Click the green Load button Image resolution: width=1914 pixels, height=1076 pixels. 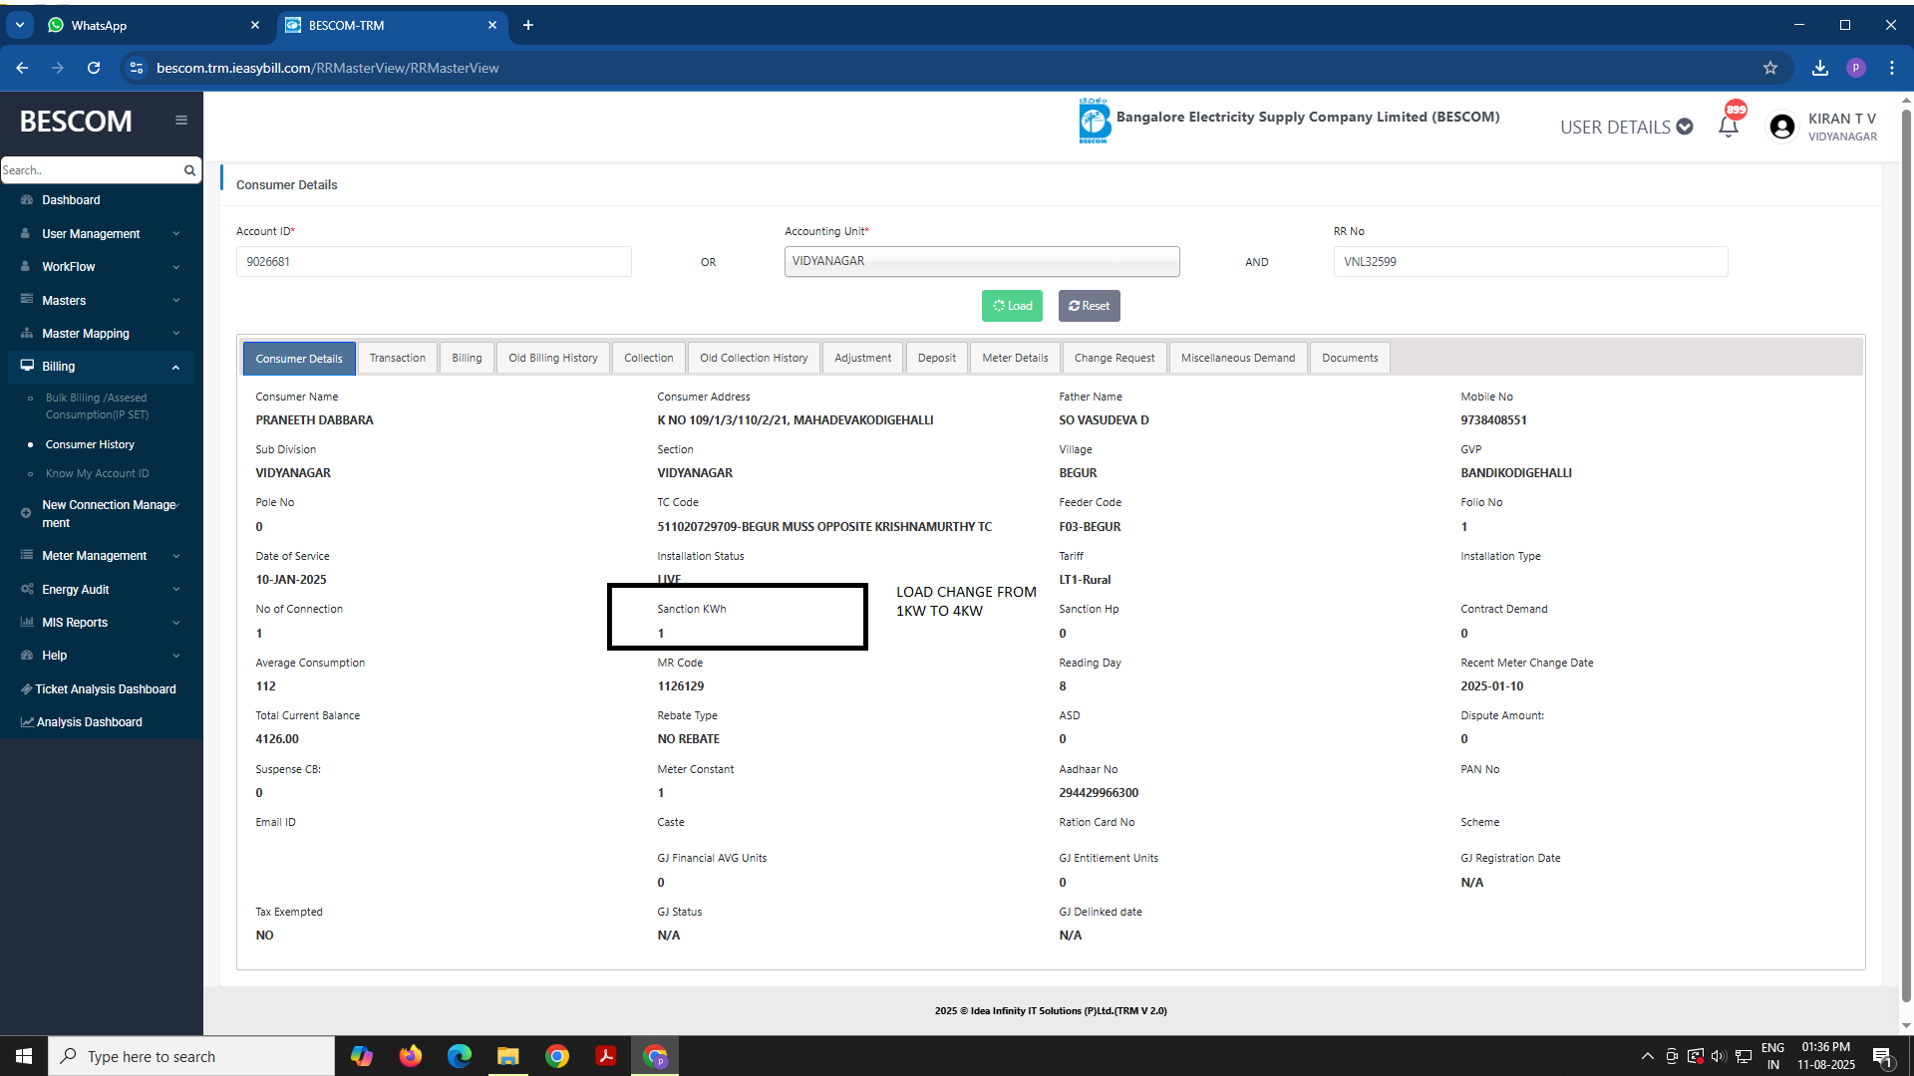(x=1012, y=306)
